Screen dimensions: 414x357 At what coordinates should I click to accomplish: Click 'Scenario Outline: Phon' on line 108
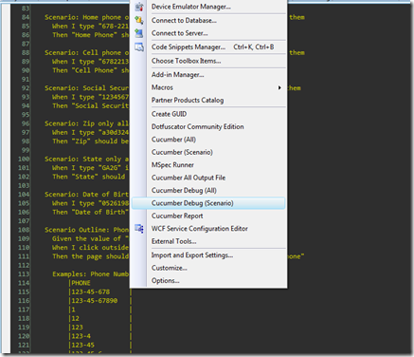(86, 230)
